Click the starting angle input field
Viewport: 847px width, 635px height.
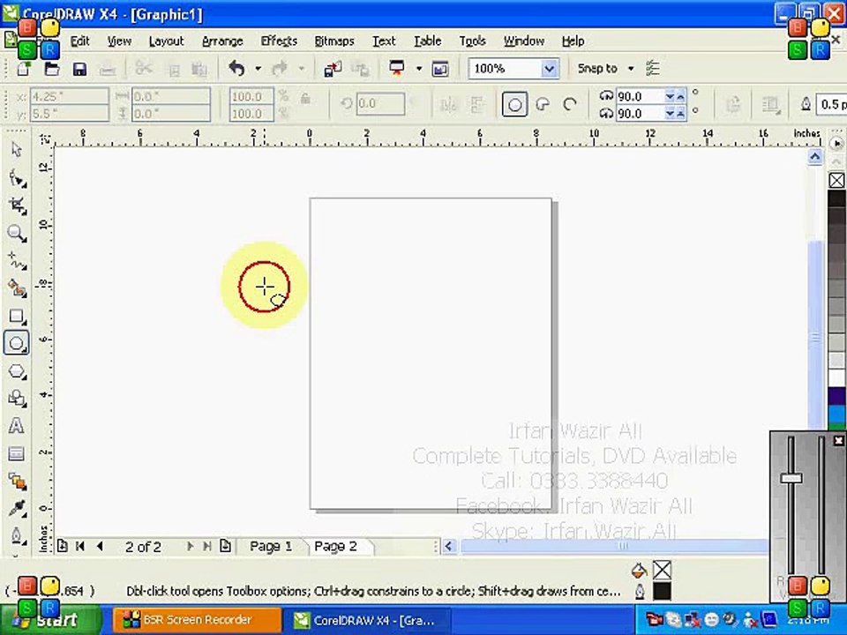pyautogui.click(x=641, y=97)
